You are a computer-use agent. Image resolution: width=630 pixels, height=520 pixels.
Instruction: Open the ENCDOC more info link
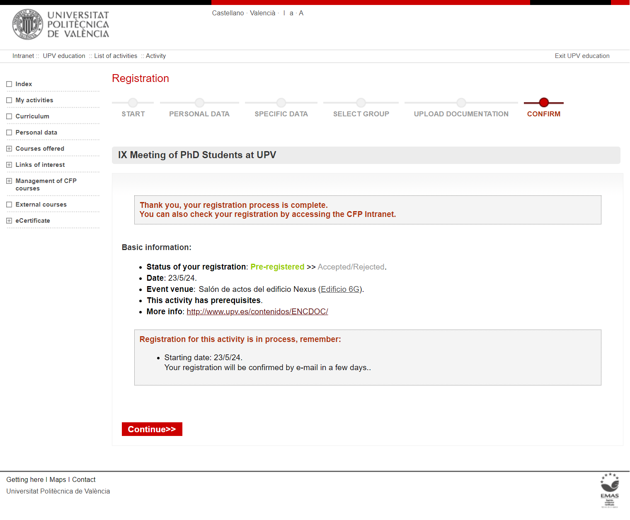(x=257, y=312)
